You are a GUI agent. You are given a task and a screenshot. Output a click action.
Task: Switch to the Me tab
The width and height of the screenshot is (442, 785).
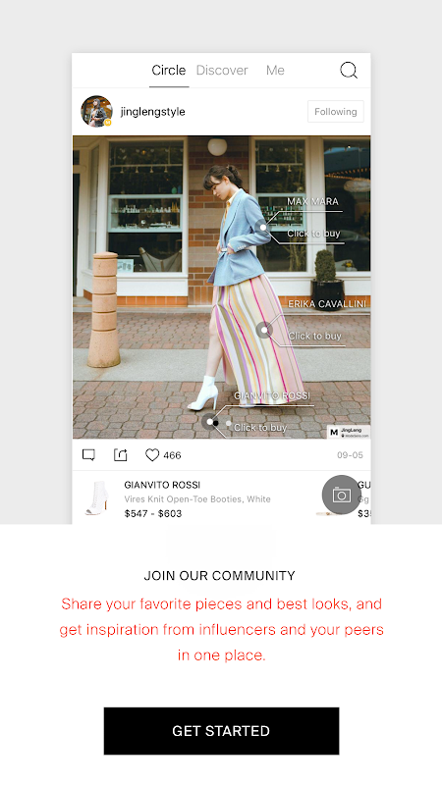(x=275, y=70)
